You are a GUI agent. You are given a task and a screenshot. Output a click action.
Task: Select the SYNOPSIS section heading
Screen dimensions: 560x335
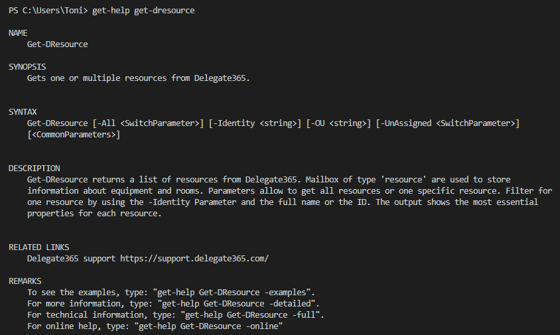click(x=27, y=67)
